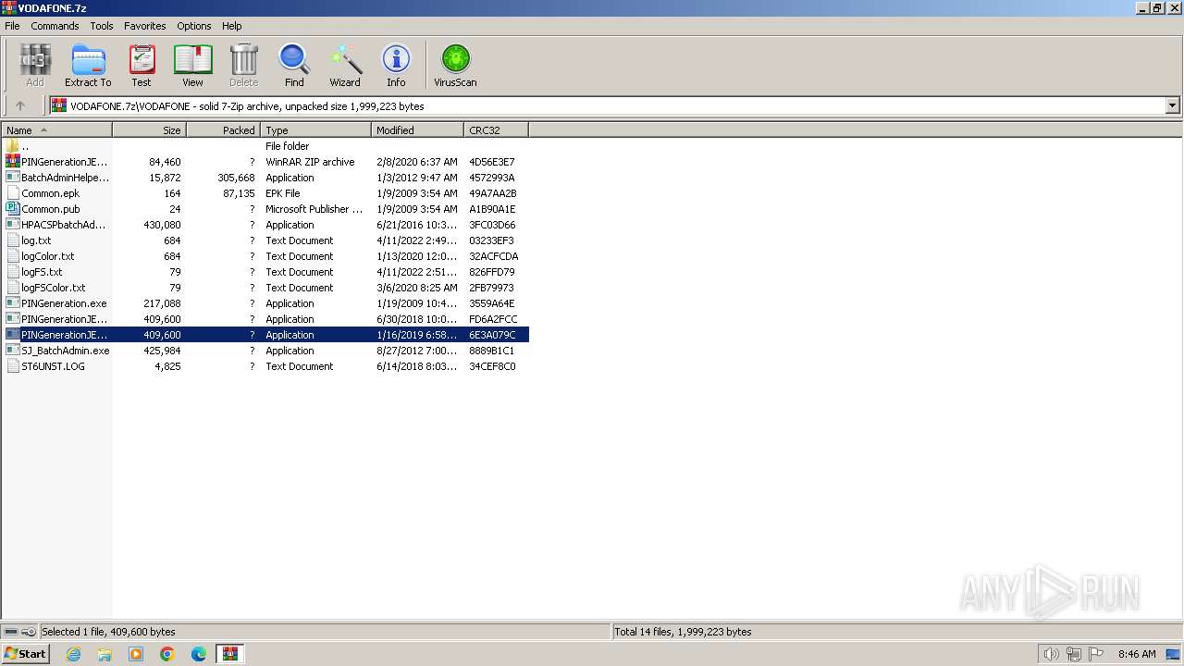Open Internet Explorer from taskbar
This screenshot has width=1184, height=666.
click(73, 654)
